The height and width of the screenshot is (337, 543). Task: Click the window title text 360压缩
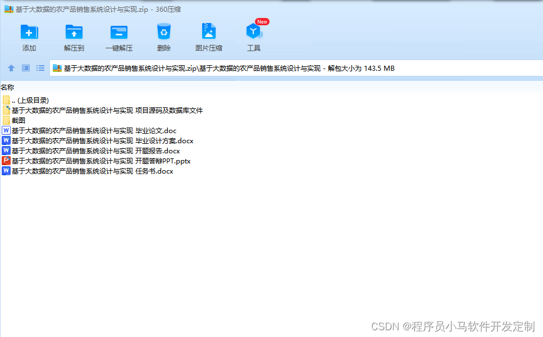168,10
